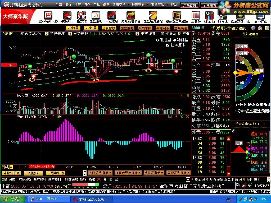This screenshot has width=271, height=203.
Task: Expand the 指南针经典指标 dropdown
Action: (x=128, y=173)
